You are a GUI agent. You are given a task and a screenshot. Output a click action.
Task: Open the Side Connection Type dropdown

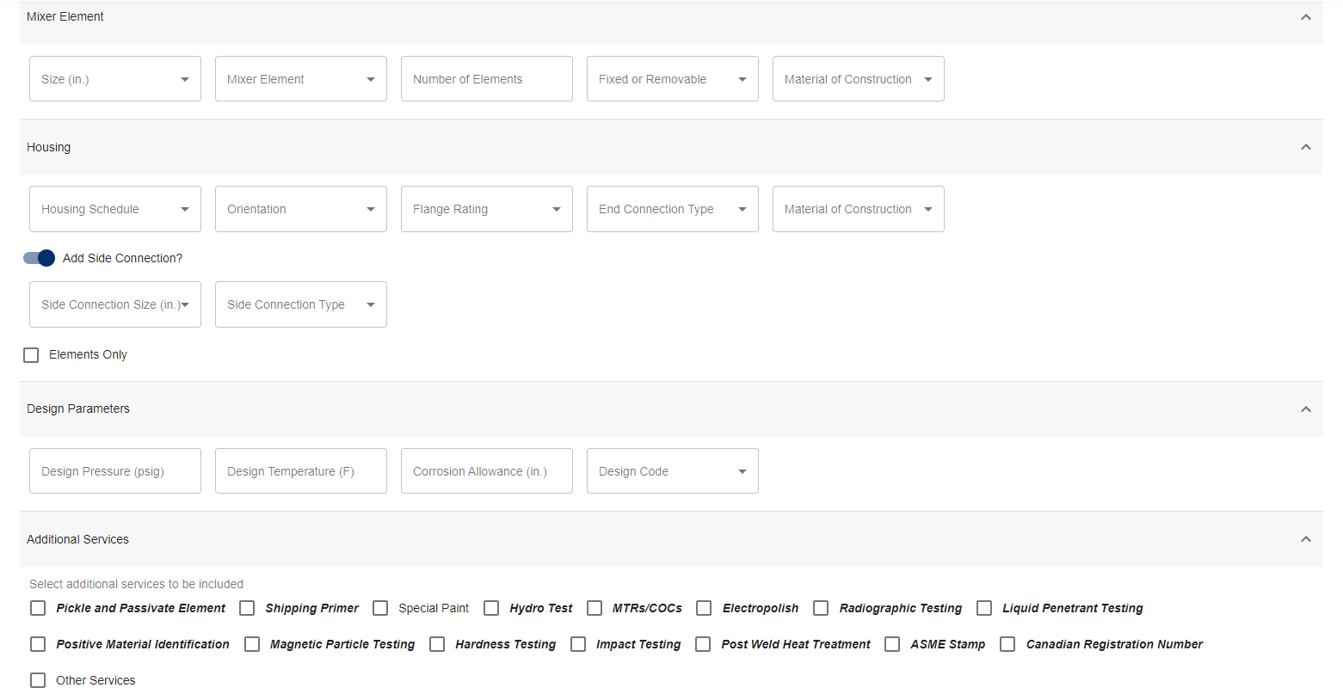click(x=300, y=304)
